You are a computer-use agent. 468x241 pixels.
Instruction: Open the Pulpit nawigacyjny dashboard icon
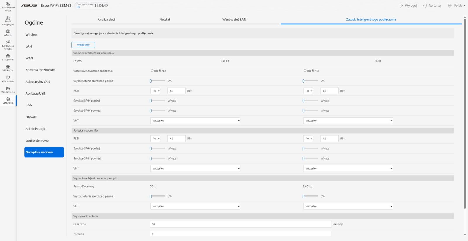tap(8, 18)
